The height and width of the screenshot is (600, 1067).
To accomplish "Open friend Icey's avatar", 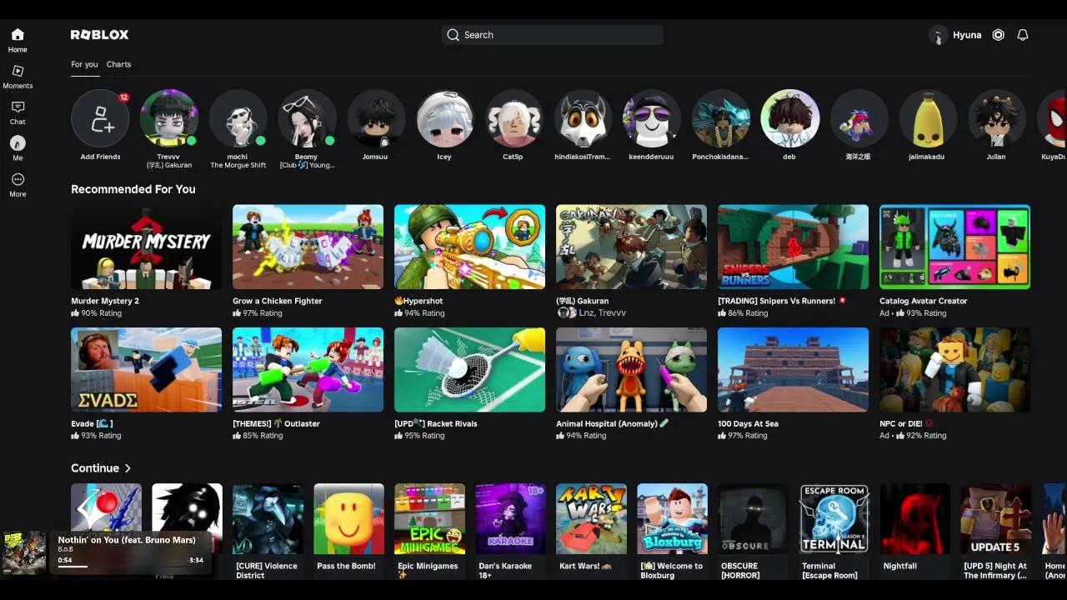I will pos(446,118).
